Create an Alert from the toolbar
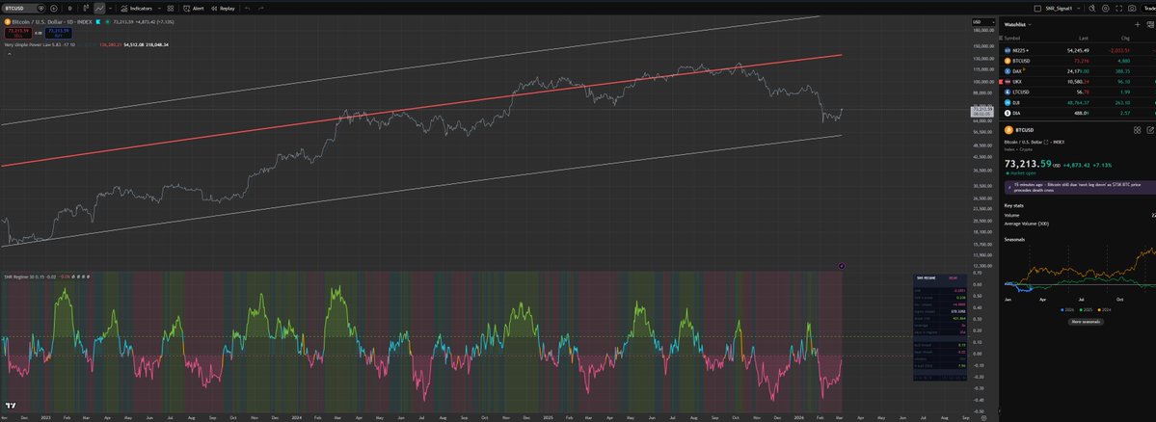Image resolution: width=1156 pixels, height=422 pixels. [x=194, y=8]
